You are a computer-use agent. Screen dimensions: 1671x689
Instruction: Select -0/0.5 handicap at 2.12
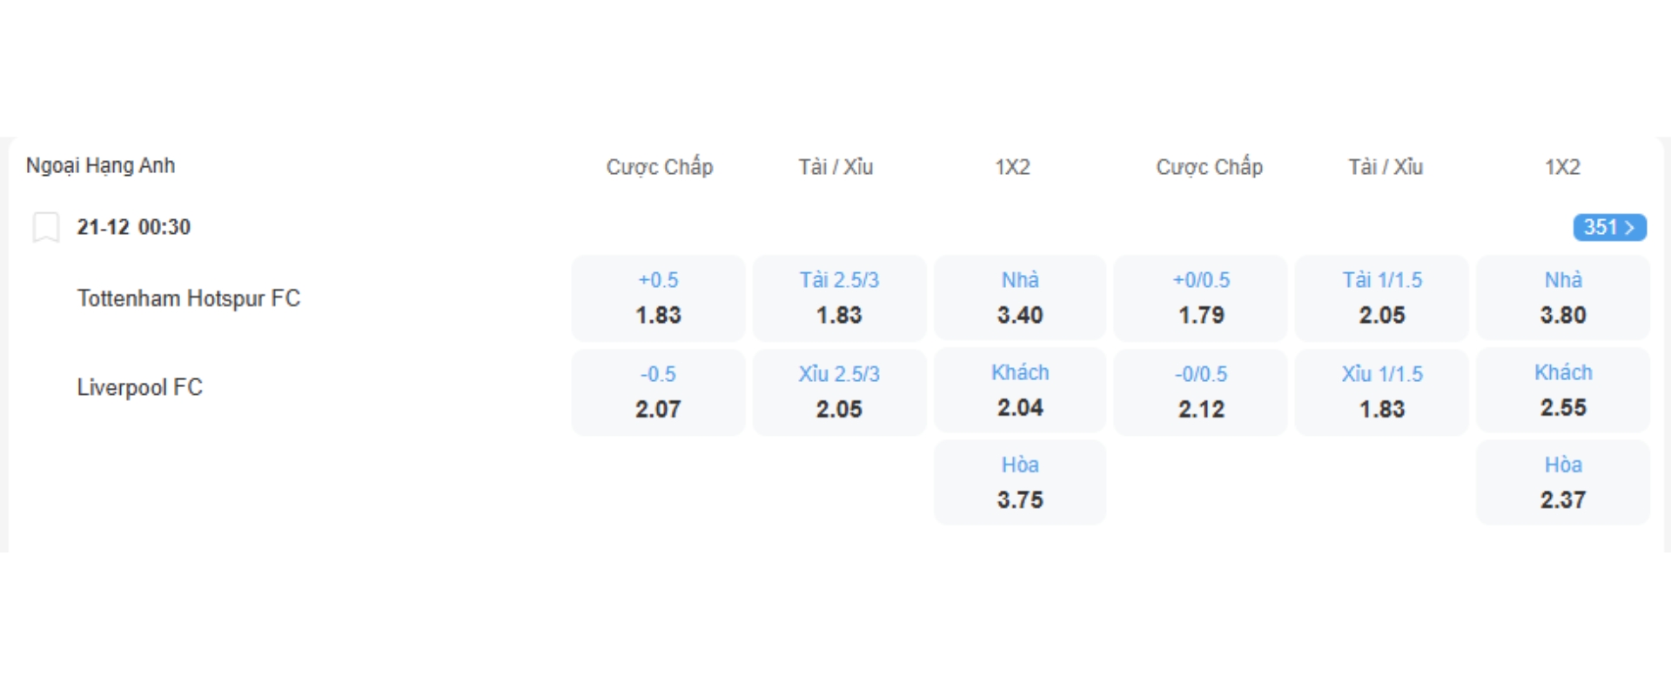(x=1201, y=392)
